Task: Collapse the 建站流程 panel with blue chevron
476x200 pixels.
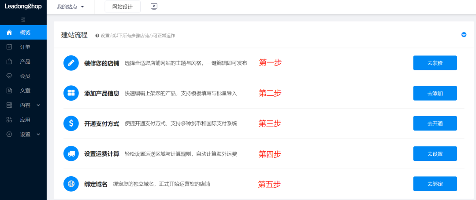Action: pyautogui.click(x=464, y=35)
